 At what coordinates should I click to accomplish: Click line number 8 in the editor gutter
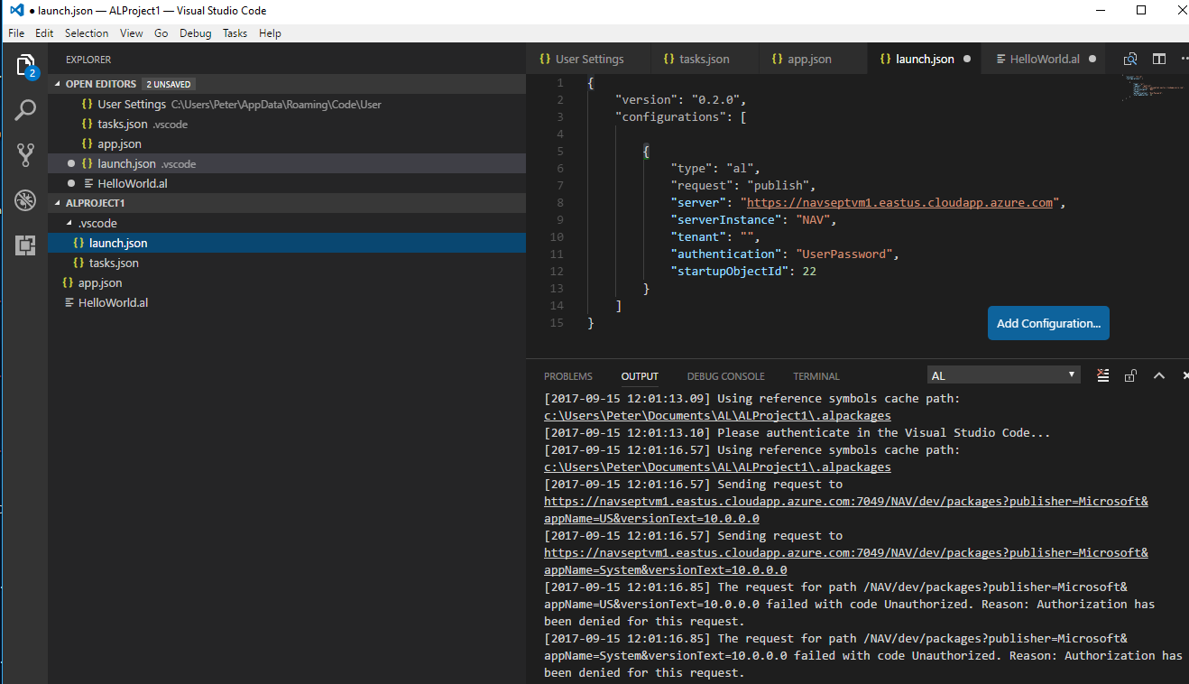[x=560, y=203]
